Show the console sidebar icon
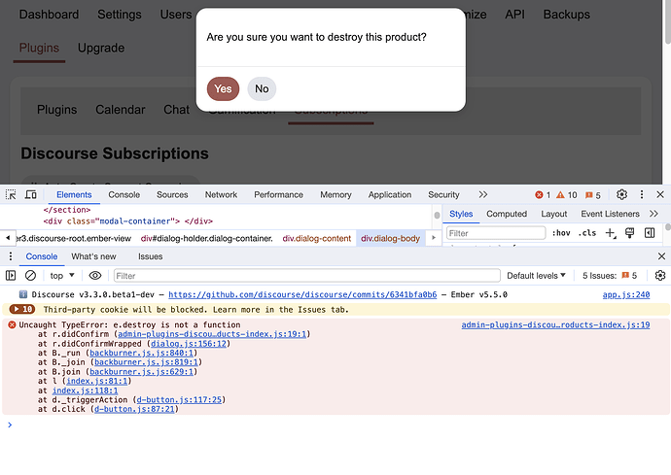This screenshot has height=475, width=671. pos(11,276)
